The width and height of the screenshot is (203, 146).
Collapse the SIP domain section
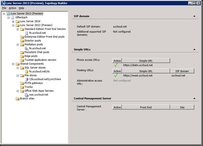[194, 16]
